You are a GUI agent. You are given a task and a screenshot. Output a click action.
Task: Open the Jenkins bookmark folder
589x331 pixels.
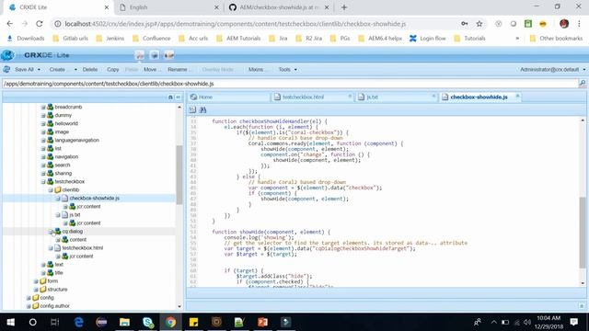tap(110, 39)
